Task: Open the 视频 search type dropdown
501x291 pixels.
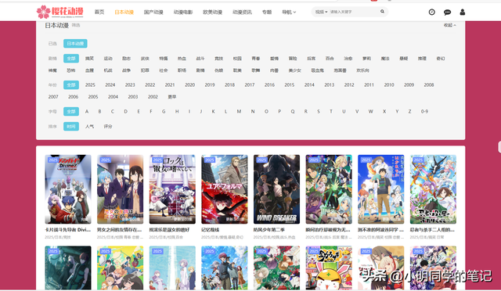Action: click(321, 12)
